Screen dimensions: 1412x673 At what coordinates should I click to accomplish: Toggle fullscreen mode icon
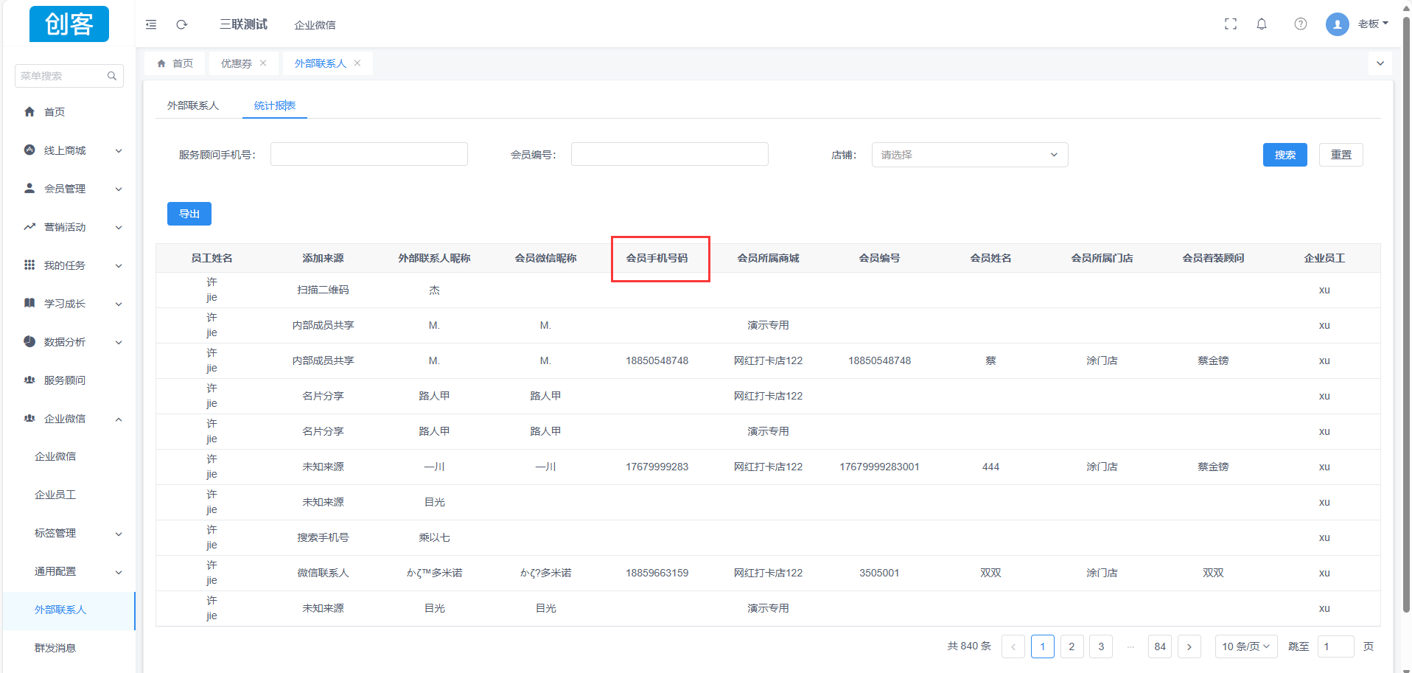(1231, 24)
